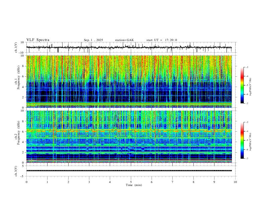Click time axis tick label "10"

235,182
